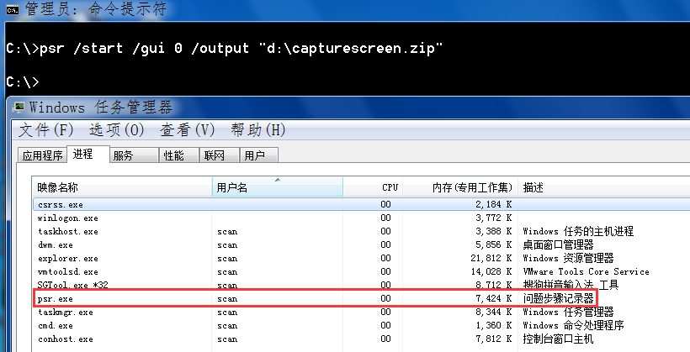Sort by the CPU column header
The image size is (690, 352).
coord(373,187)
